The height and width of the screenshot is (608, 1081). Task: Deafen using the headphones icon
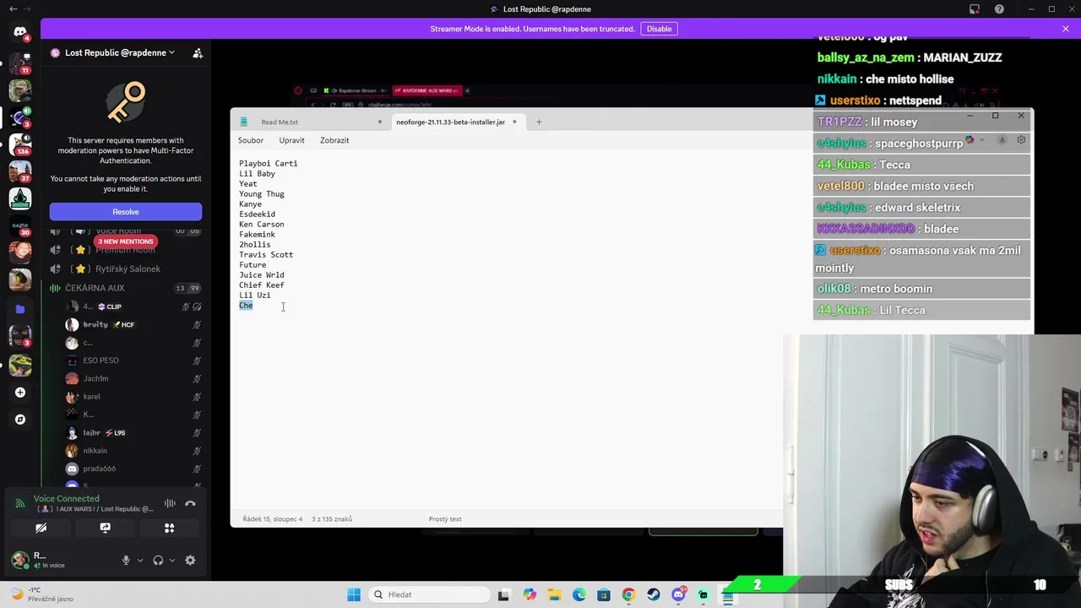coord(158,560)
